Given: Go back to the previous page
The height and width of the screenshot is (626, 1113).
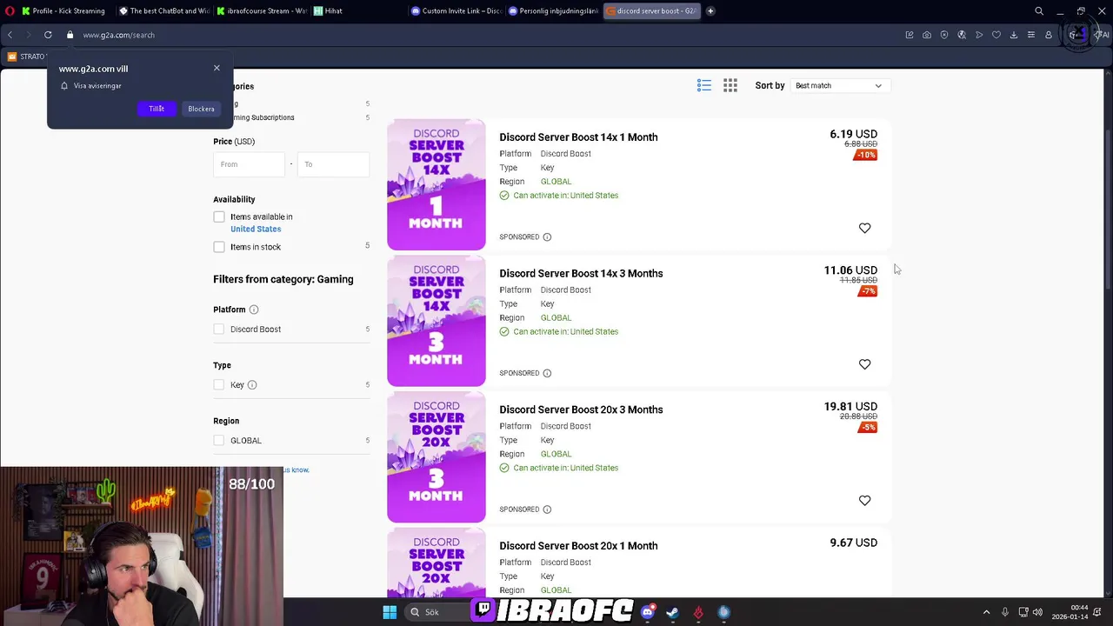Looking at the screenshot, I should [10, 35].
